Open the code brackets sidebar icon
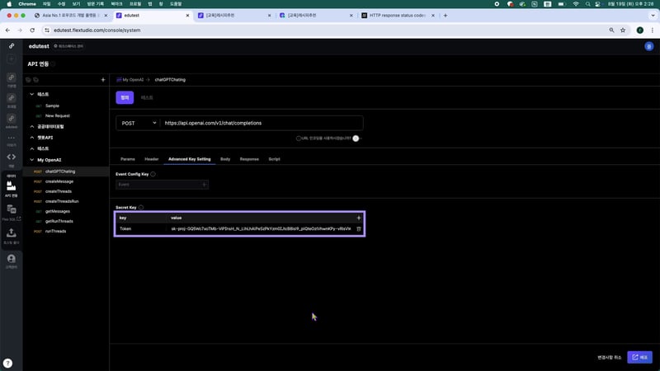This screenshot has width=660, height=371. tap(12, 157)
